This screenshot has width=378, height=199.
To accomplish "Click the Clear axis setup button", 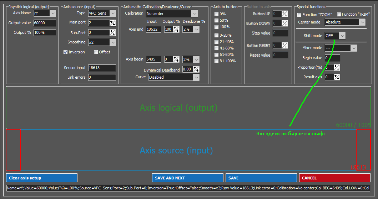I will pos(42,178).
